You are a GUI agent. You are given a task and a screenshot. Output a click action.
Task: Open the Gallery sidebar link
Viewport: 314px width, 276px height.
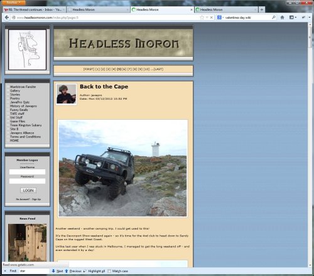15,90
